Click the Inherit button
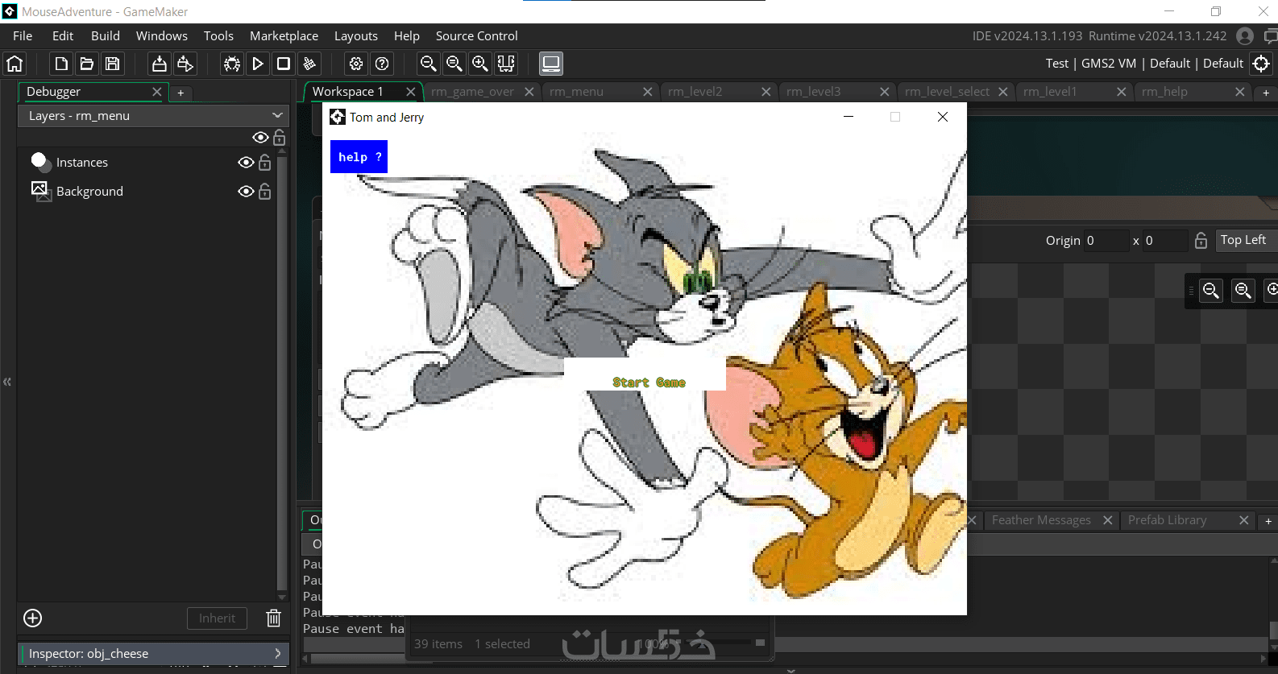The width and height of the screenshot is (1278, 674). pos(217,618)
